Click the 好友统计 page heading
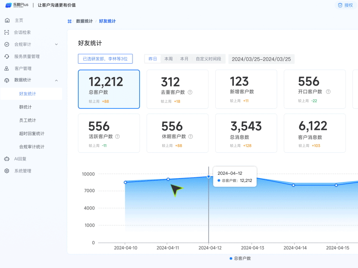Screen dimensions: 358x268 click(90, 43)
